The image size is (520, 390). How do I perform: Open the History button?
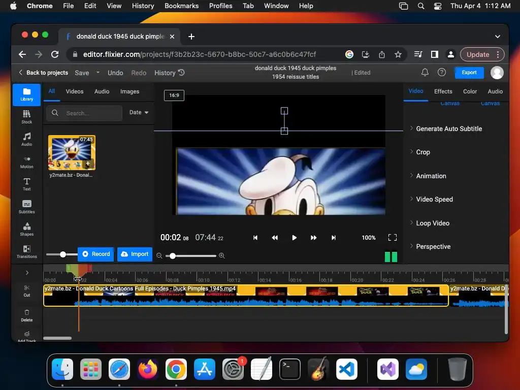coord(170,73)
